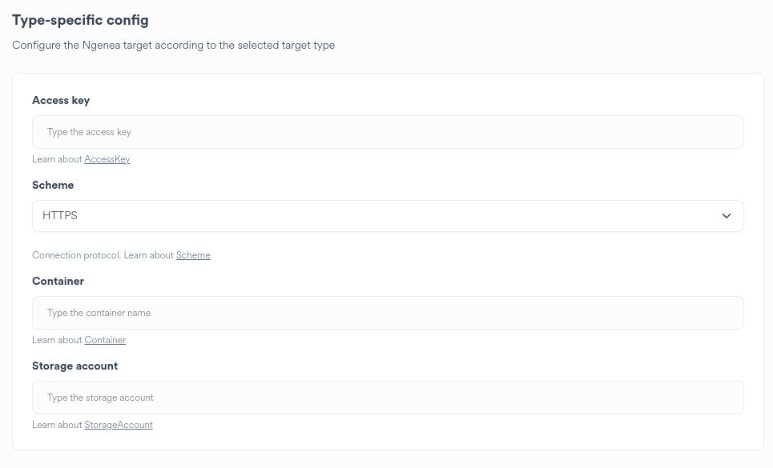Open the Container documentation link
Screen dimensions: 773x468
[x=105, y=340]
